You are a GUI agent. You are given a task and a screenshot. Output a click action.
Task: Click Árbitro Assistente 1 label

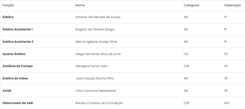point(18,29)
